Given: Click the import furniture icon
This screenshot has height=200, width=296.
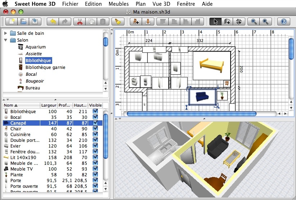Looking at the screenshot, I should pyautogui.click(x=148, y=22).
